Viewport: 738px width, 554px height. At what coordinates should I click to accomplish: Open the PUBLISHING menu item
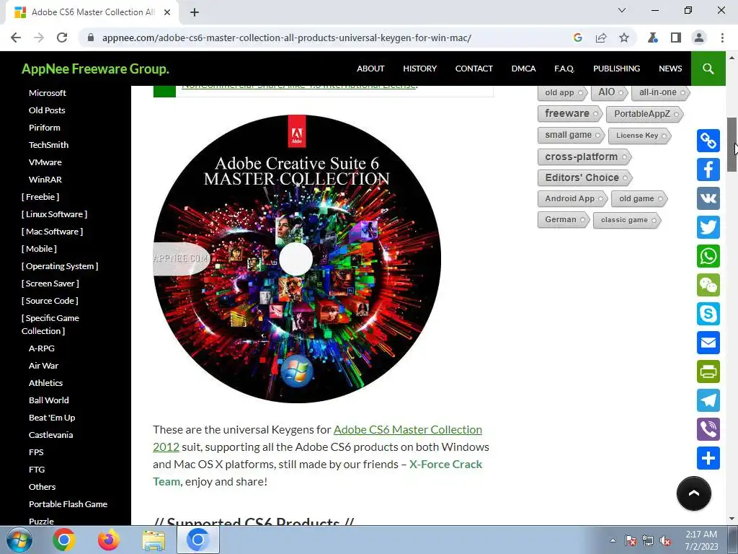coord(617,69)
